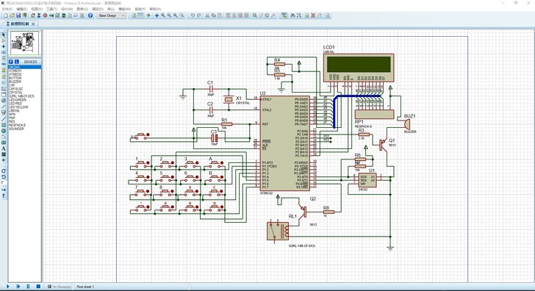The height and width of the screenshot is (291, 535).
Task: Click the No Messages status indicator
Action: click(60, 287)
